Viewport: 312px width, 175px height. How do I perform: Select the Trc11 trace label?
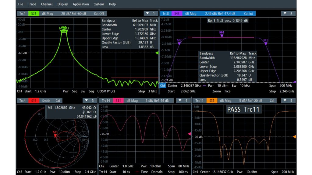pos(199,101)
